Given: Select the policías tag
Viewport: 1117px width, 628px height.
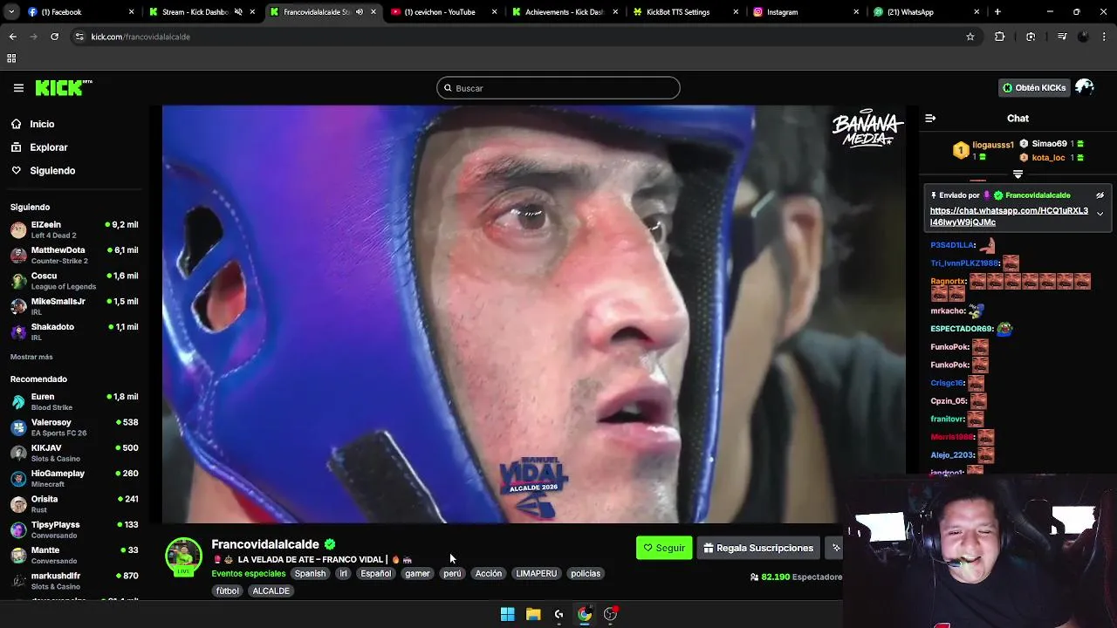Looking at the screenshot, I should click(585, 574).
